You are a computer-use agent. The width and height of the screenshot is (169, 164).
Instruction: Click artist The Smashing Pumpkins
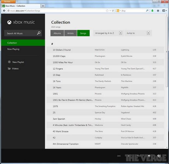point(105,106)
